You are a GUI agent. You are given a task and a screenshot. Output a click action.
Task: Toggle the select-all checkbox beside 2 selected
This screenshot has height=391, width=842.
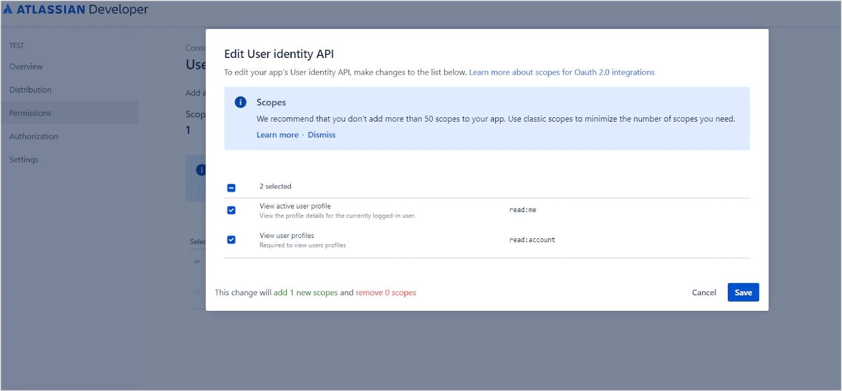point(231,188)
